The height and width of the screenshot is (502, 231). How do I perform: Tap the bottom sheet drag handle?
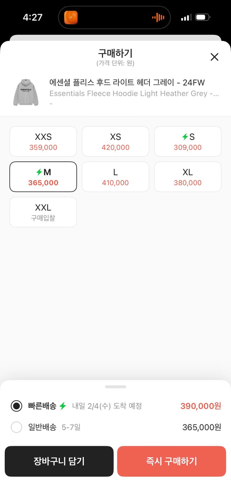click(115, 387)
